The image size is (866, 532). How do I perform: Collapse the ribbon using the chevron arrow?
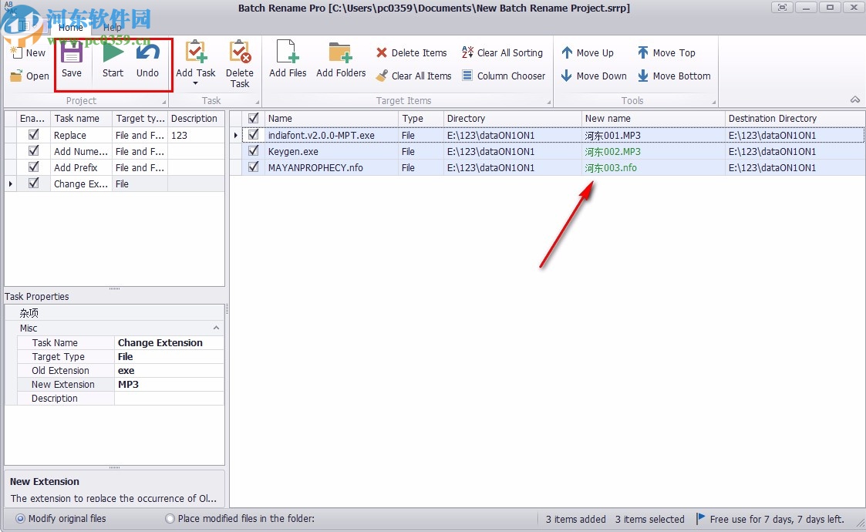[855, 100]
